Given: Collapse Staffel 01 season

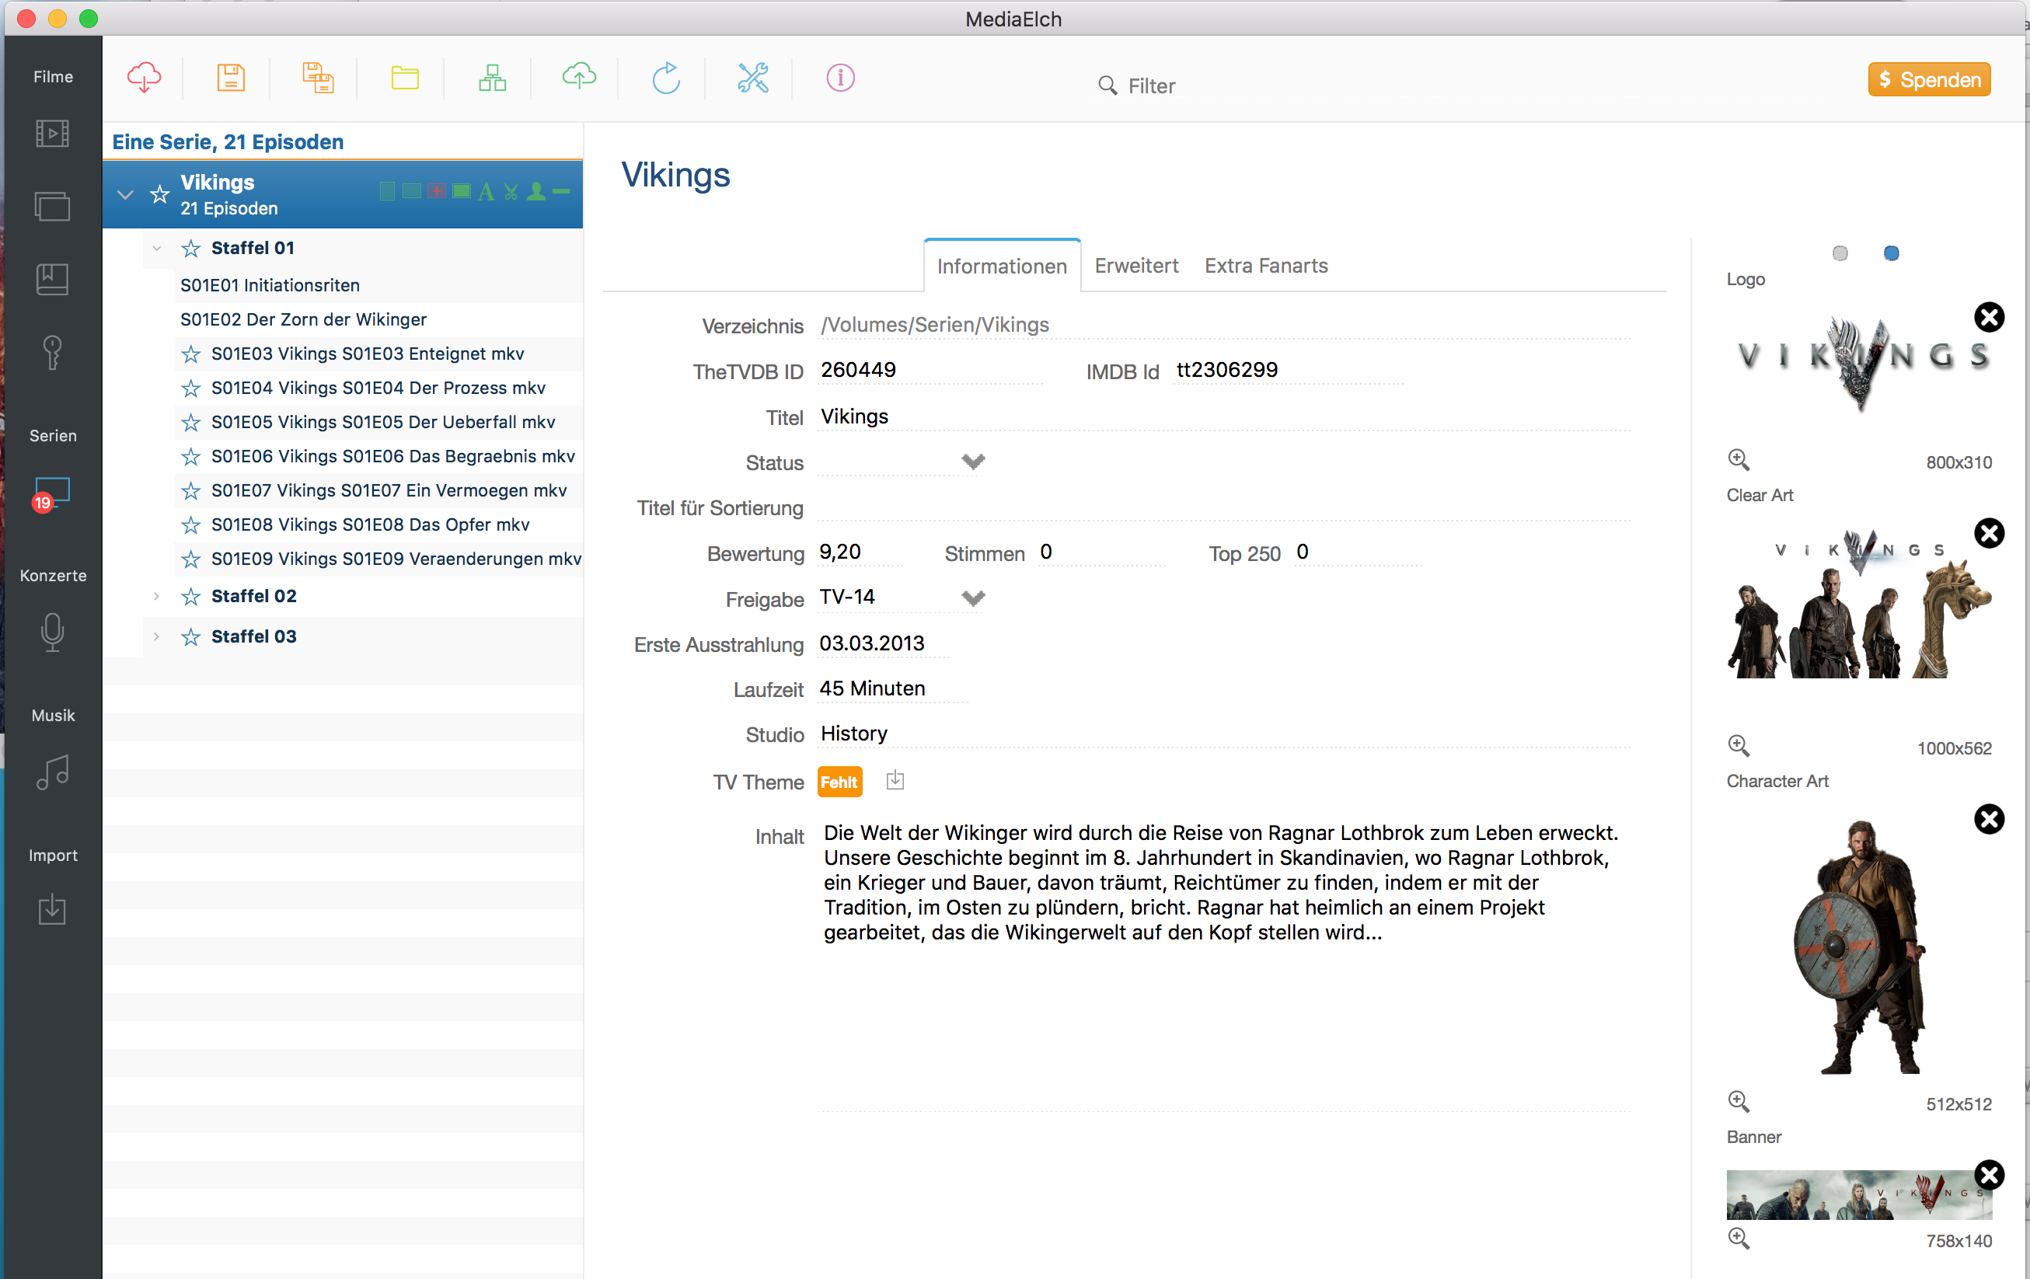Looking at the screenshot, I should click(x=156, y=249).
